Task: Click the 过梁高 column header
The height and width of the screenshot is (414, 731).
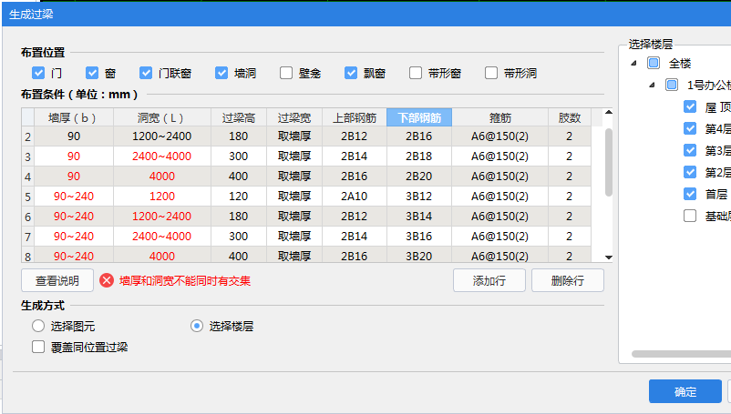Action: click(238, 117)
